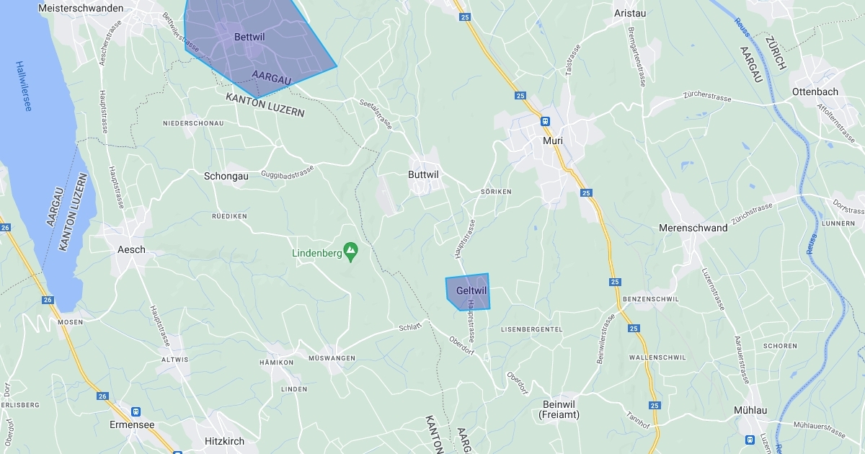Click the Muri town label
The image size is (865, 454).
click(553, 141)
